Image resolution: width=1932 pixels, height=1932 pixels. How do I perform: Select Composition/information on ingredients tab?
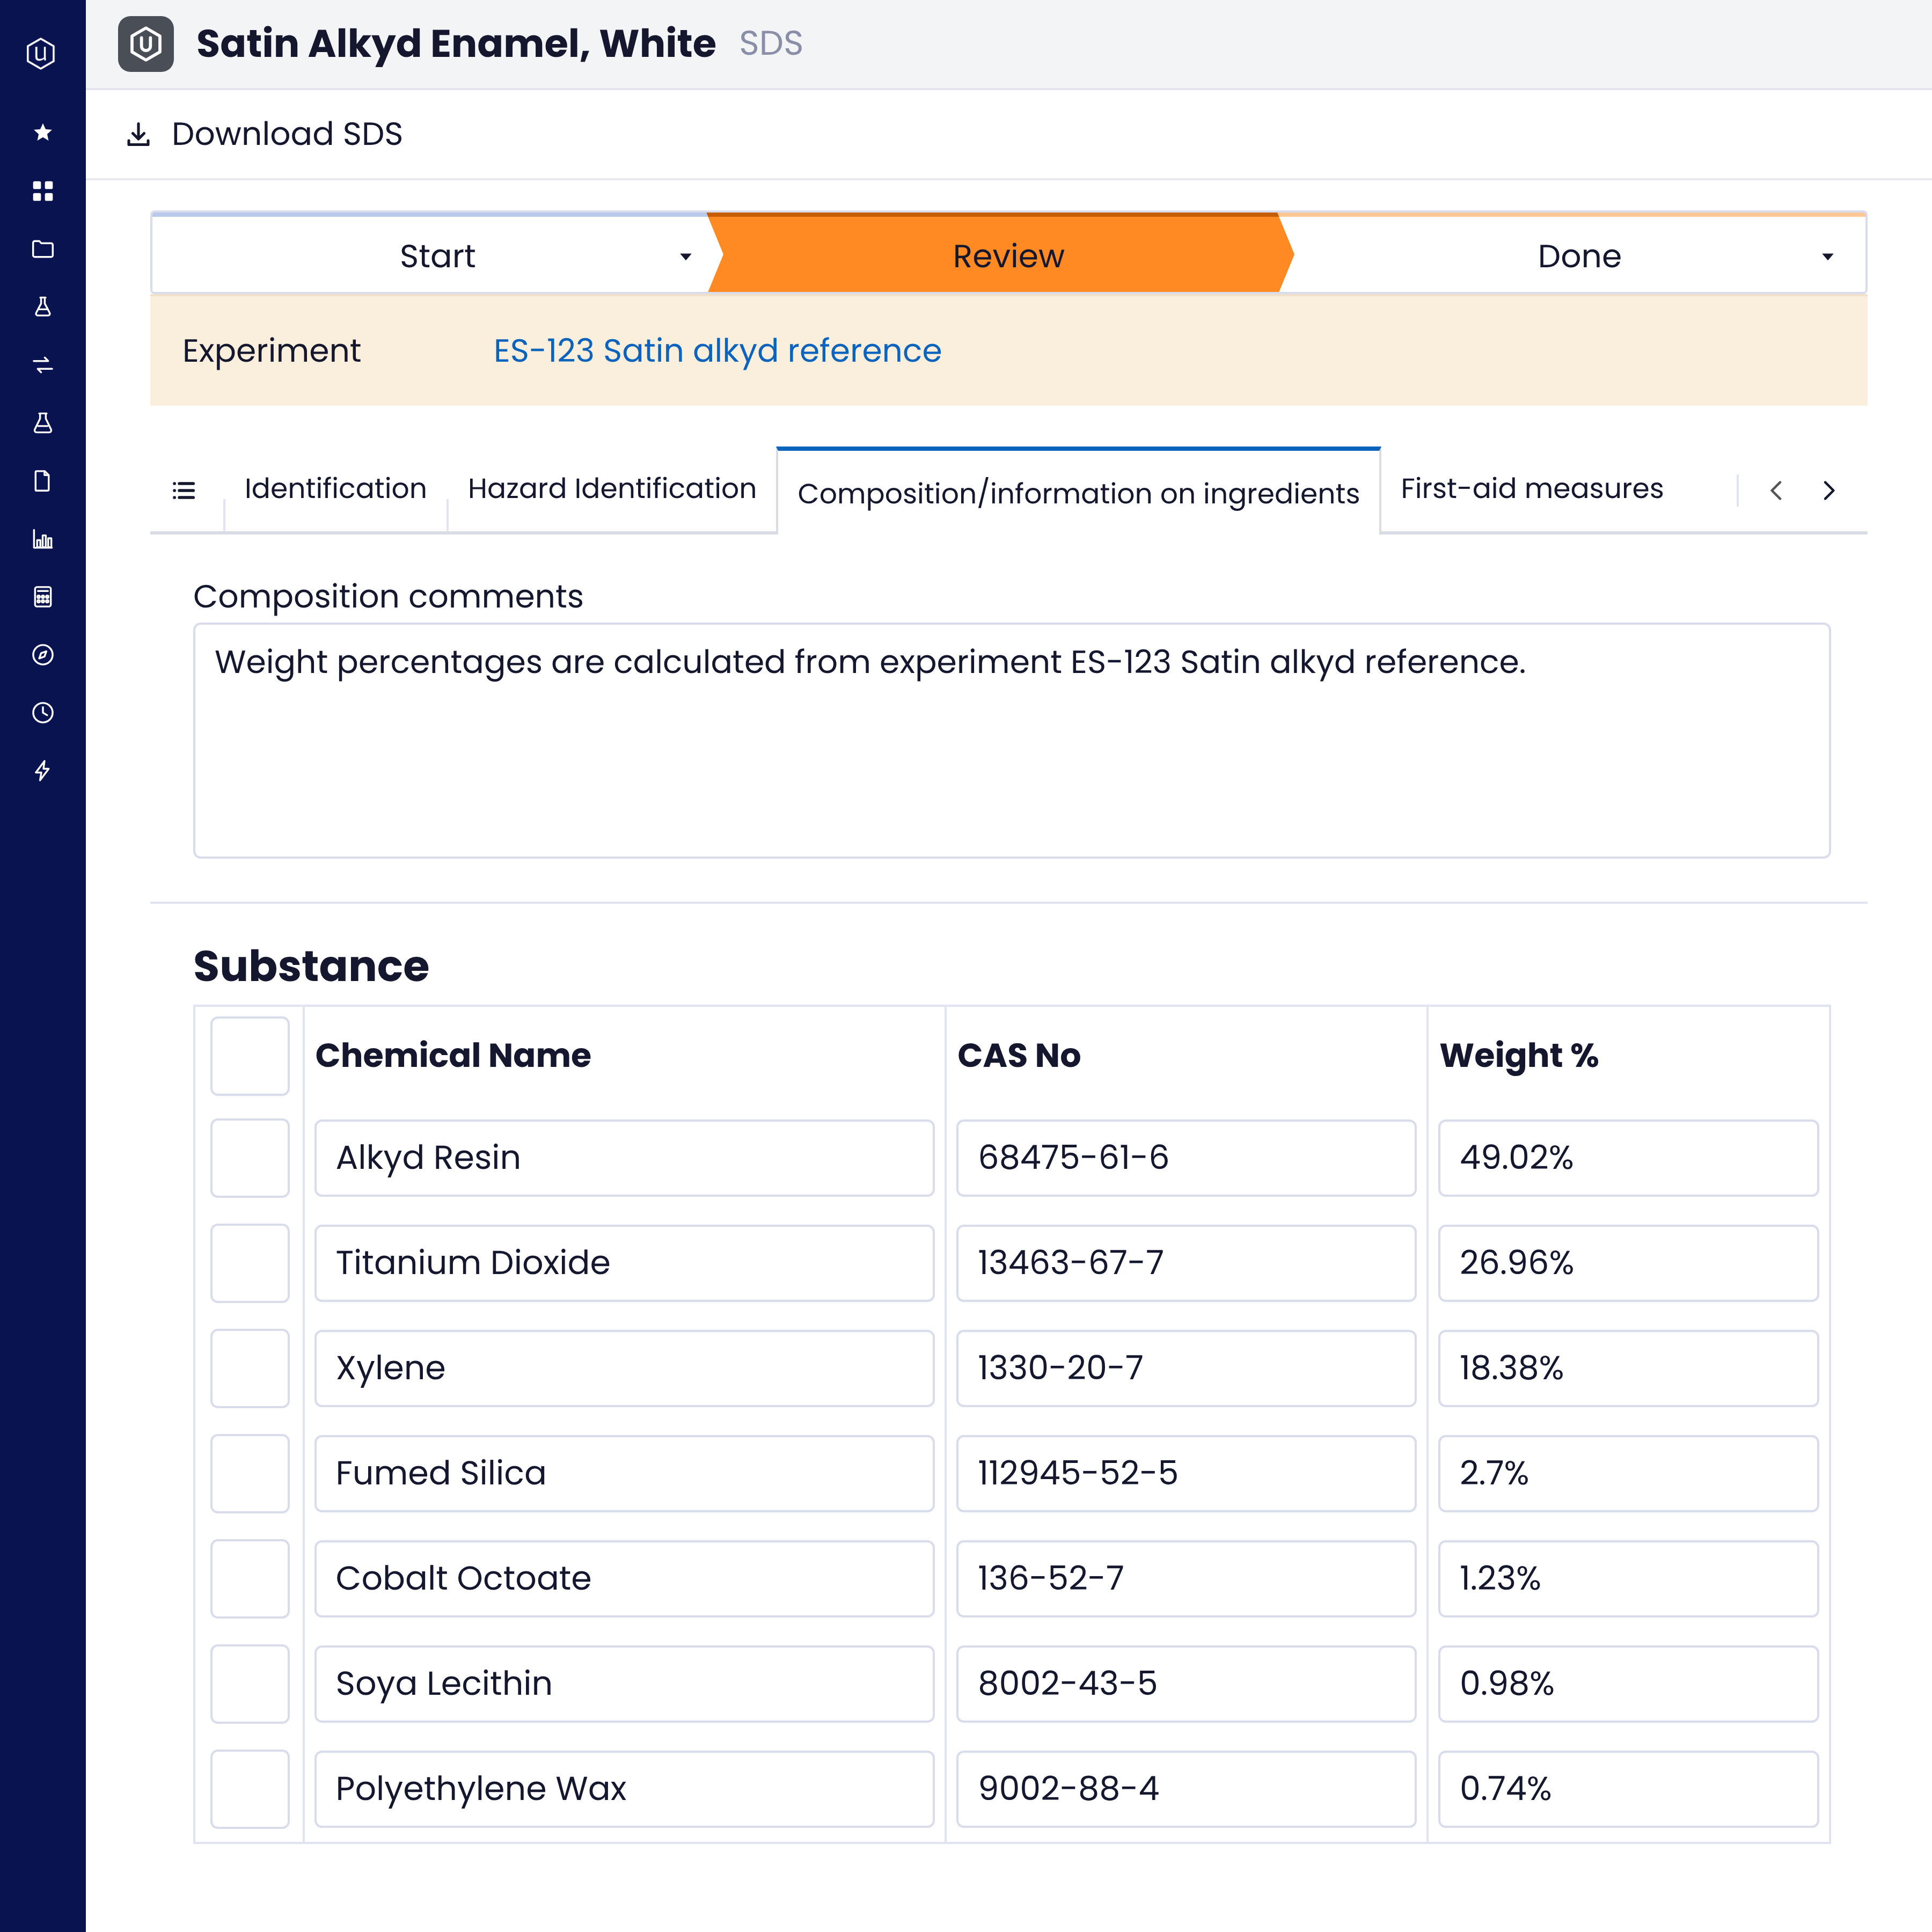pos(1078,492)
